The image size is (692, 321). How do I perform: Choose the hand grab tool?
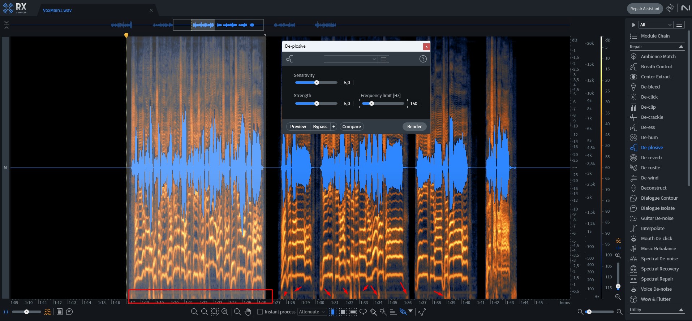pyautogui.click(x=248, y=312)
